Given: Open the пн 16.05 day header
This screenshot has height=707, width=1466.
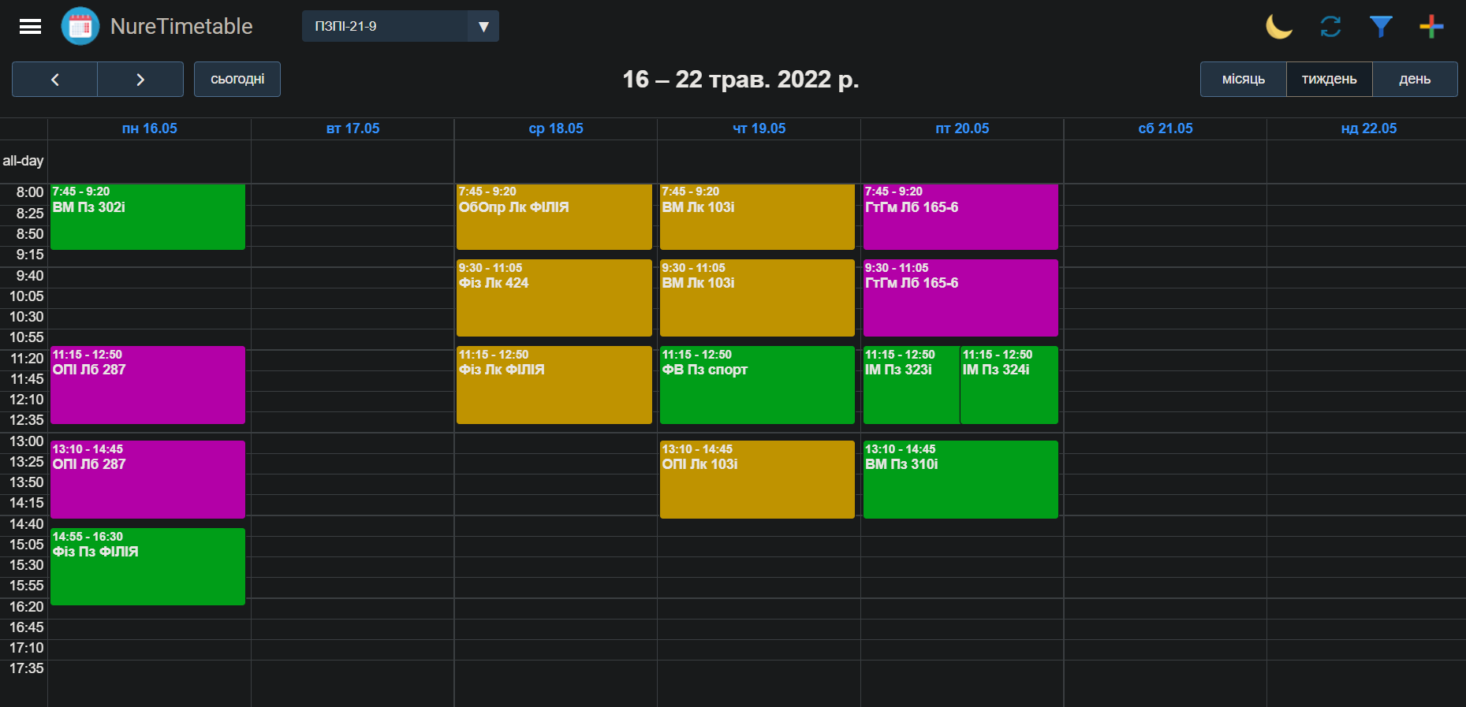Looking at the screenshot, I should coord(149,128).
